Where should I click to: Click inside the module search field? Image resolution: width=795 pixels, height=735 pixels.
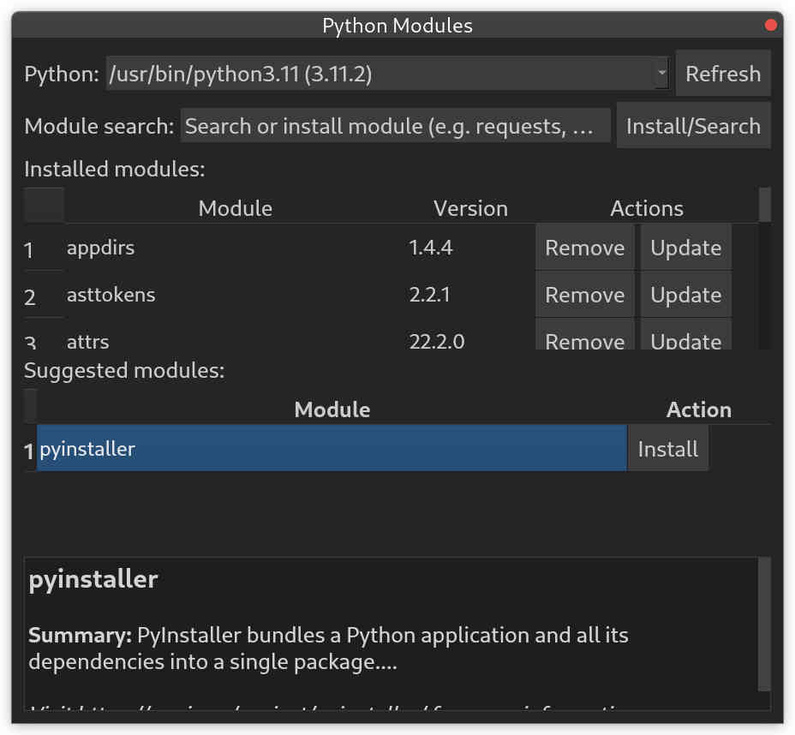coord(394,125)
